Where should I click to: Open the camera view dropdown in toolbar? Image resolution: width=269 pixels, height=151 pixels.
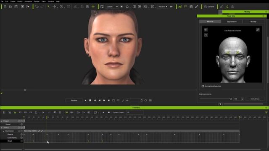[x=112, y=7]
